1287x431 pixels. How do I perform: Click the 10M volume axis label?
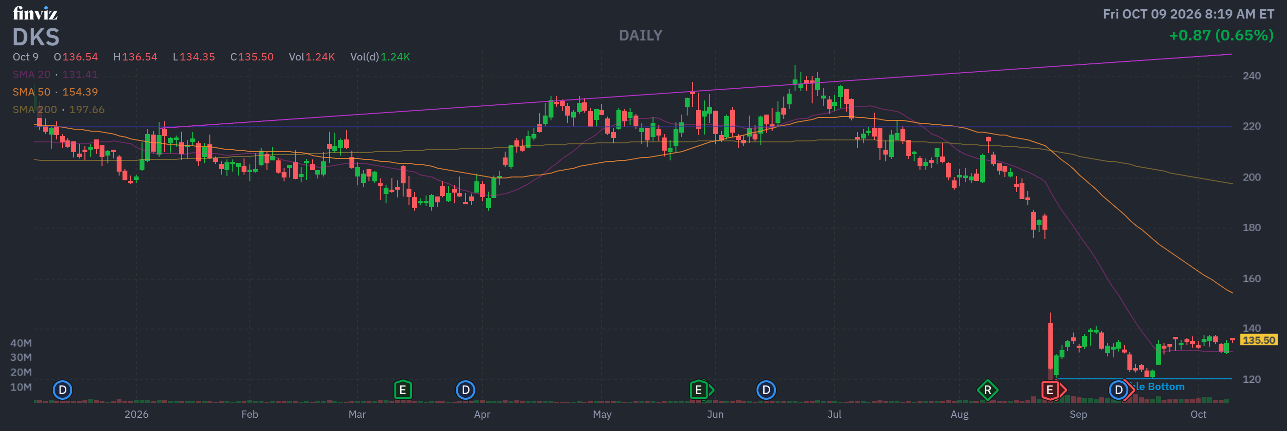[21, 387]
